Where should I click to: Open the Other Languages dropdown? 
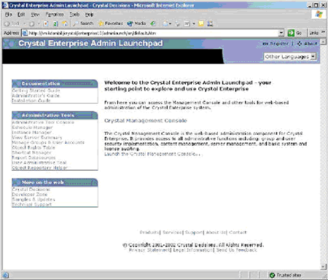(290, 57)
